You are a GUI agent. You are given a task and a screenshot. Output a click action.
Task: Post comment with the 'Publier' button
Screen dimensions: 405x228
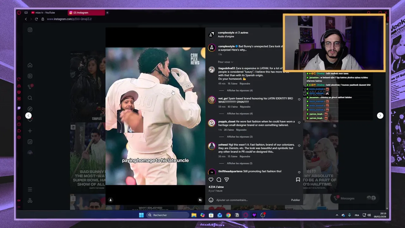[296, 200]
